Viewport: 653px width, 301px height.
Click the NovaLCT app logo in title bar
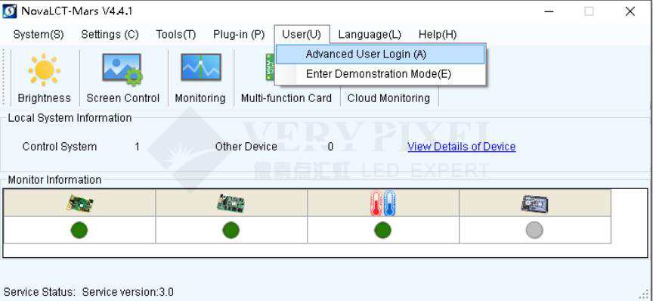(x=10, y=11)
